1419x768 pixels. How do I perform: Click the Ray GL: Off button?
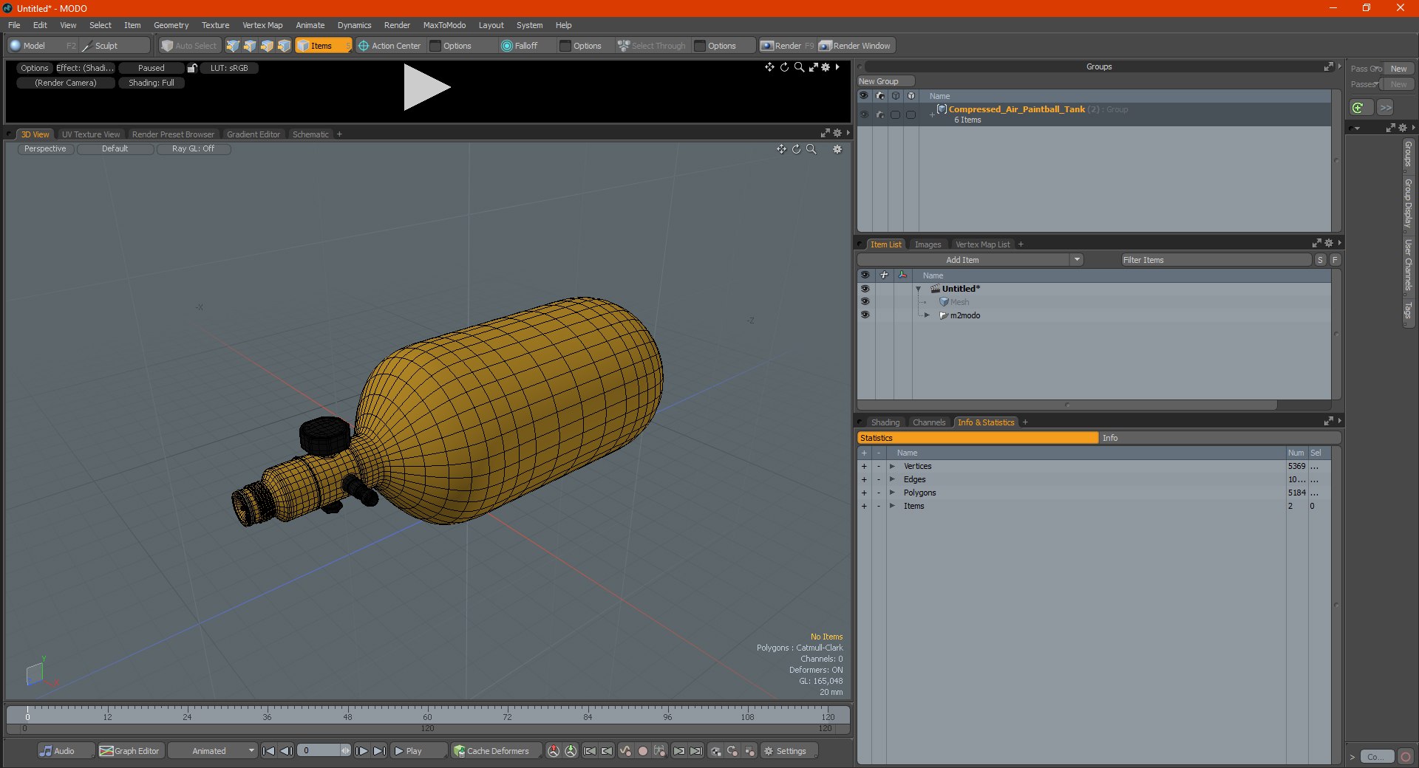(x=194, y=149)
